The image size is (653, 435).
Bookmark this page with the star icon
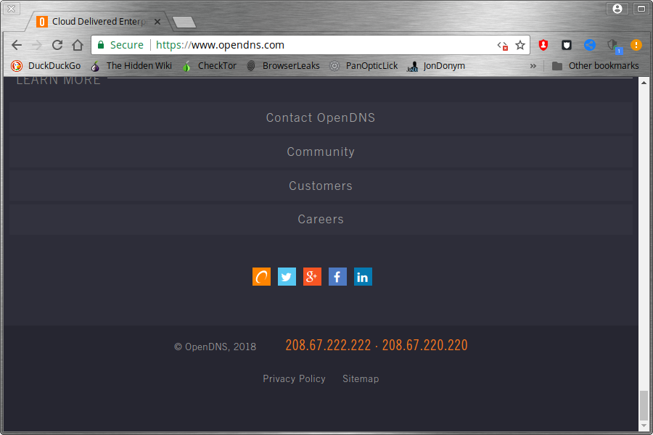(520, 45)
